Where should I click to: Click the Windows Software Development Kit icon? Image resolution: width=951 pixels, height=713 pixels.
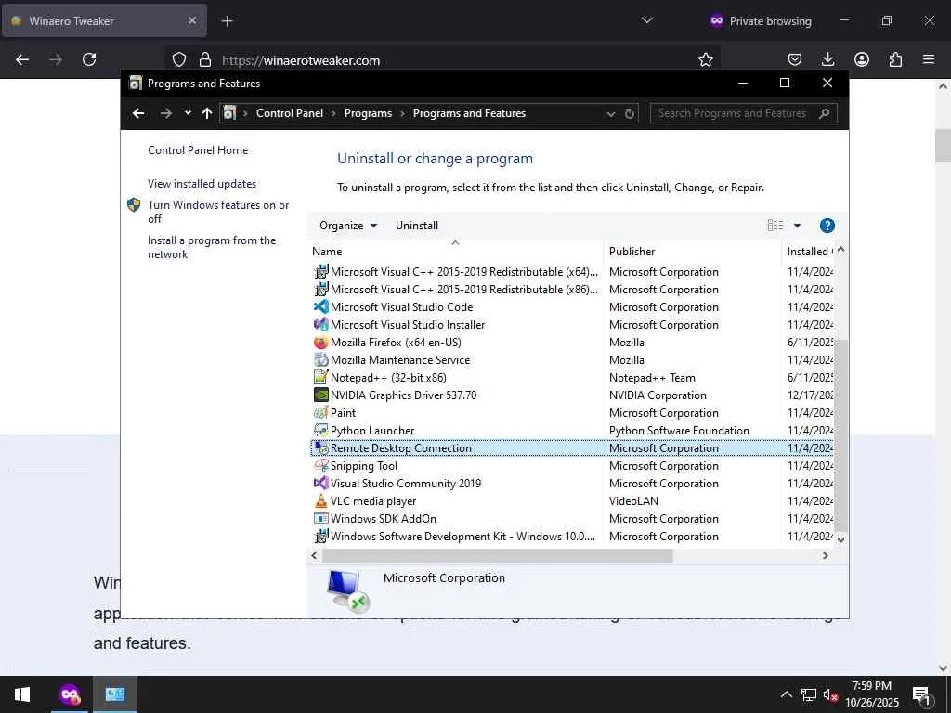(320, 536)
